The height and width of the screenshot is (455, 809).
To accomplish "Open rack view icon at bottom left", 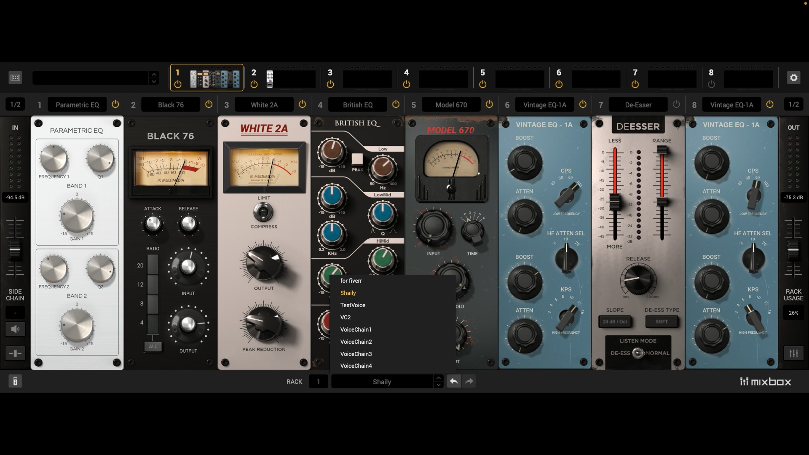I will pyautogui.click(x=15, y=381).
